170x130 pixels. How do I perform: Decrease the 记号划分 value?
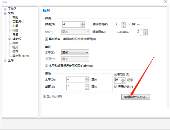click(123, 82)
